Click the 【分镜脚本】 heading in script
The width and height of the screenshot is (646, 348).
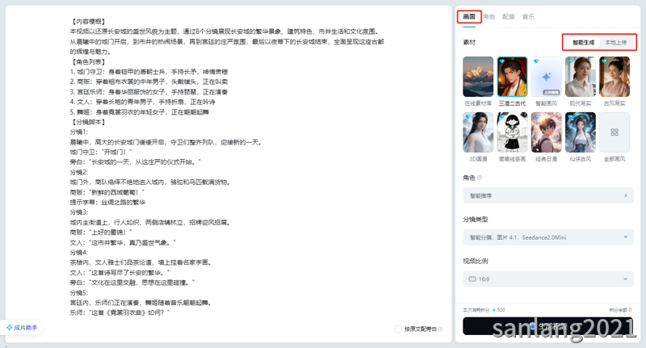coord(88,122)
